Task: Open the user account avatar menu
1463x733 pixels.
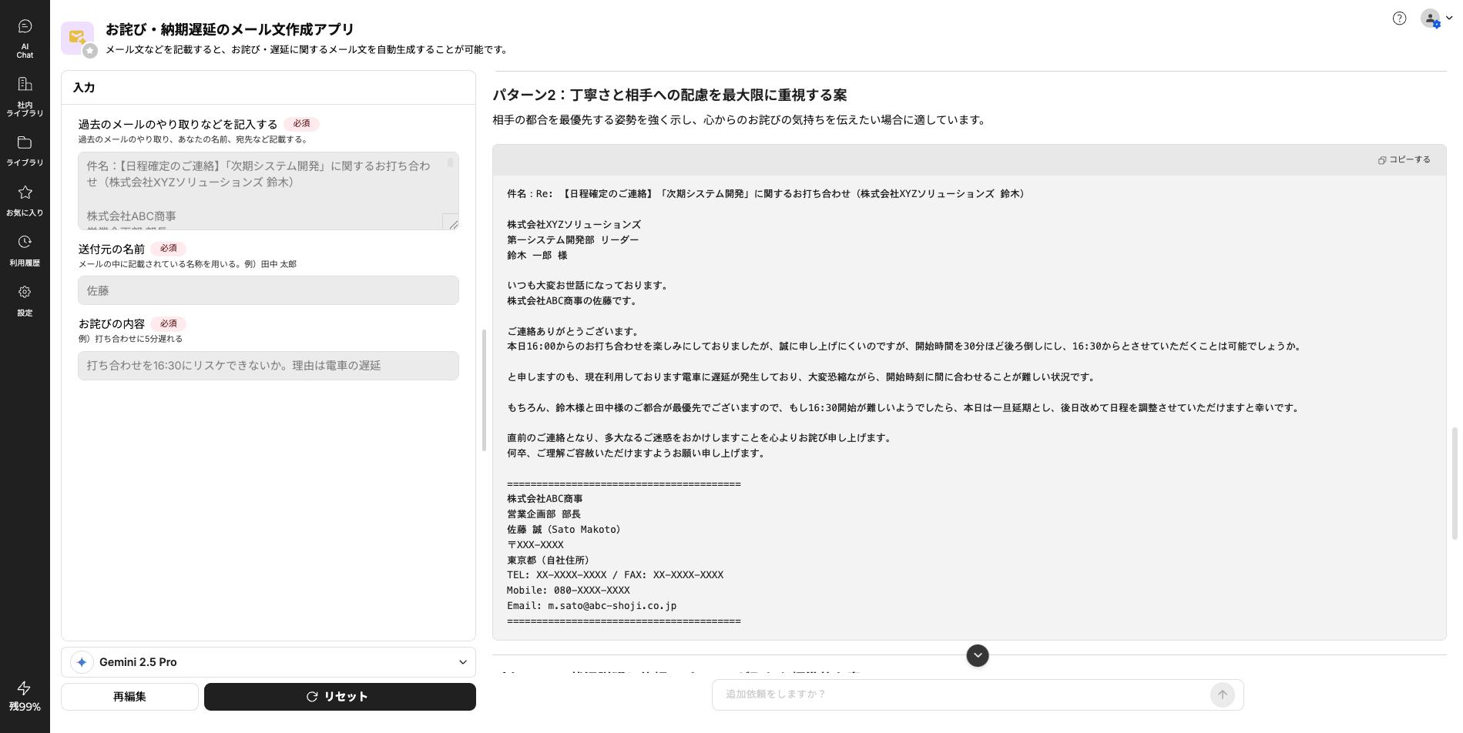Action: (1431, 18)
